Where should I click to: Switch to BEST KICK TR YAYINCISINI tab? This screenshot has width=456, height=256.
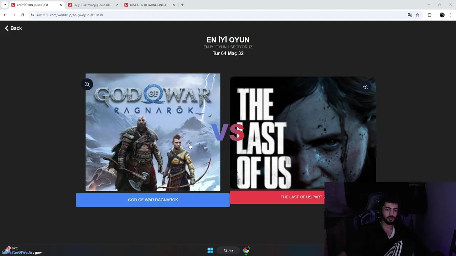pyautogui.click(x=149, y=5)
